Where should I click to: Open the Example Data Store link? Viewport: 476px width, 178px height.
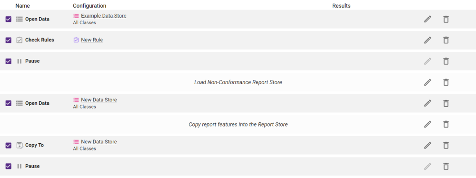[103, 16]
